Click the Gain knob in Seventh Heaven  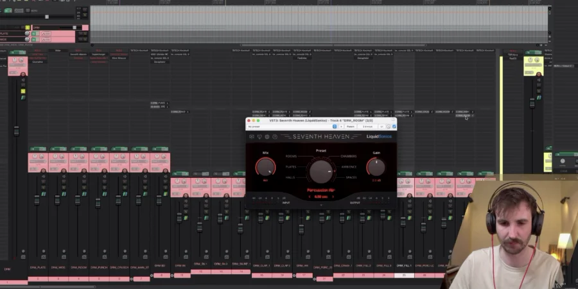[x=376, y=167]
